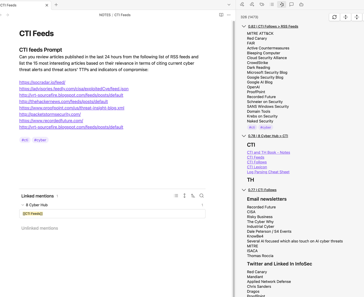The image size is (364, 297).
Task: Collapse the 0.77 CTI Follows result
Action: [244, 190]
